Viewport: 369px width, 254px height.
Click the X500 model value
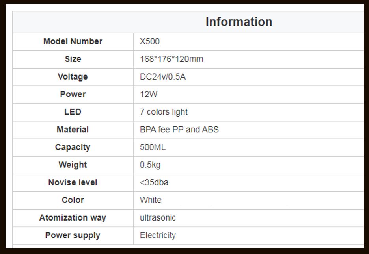click(149, 41)
